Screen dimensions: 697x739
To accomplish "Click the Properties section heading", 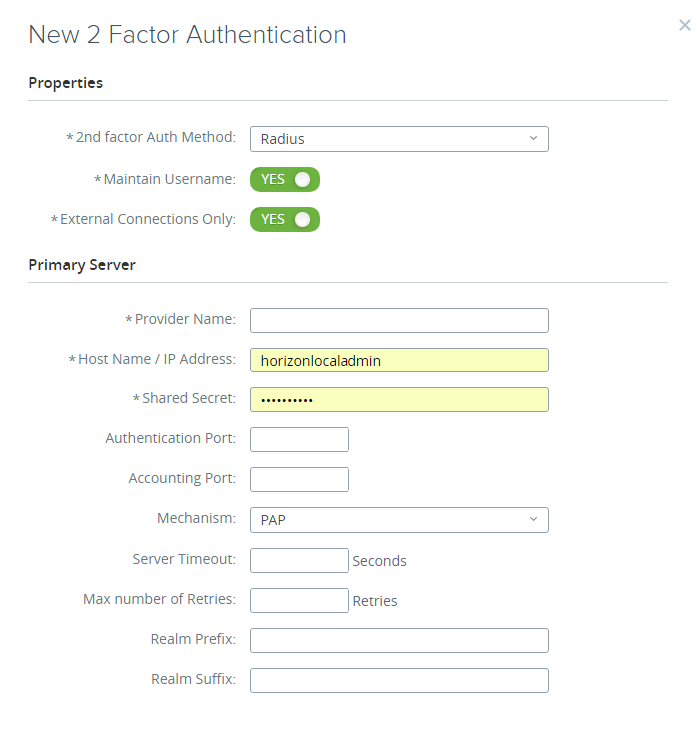I will 66,83.
